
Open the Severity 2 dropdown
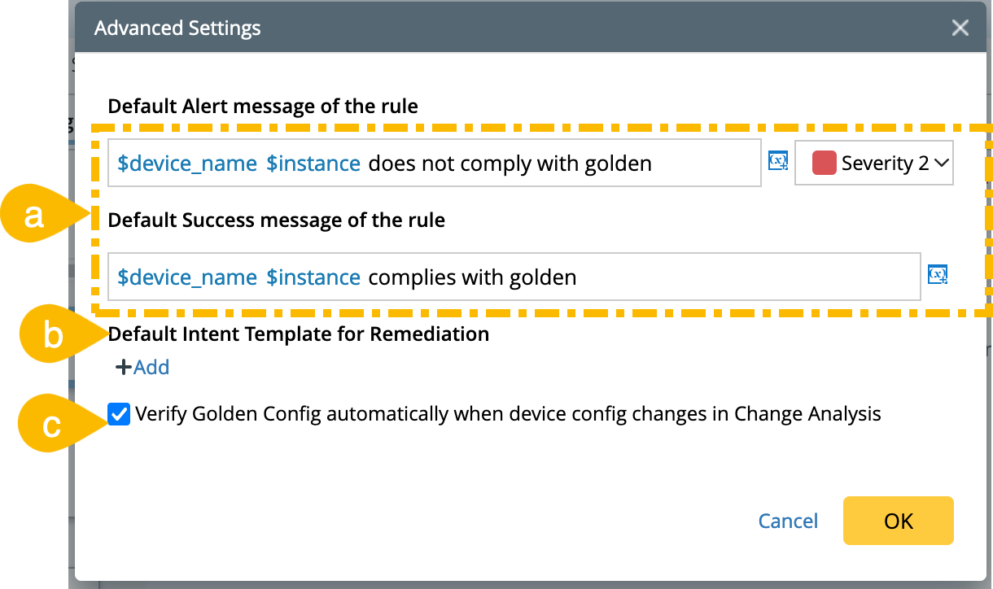[x=873, y=164]
